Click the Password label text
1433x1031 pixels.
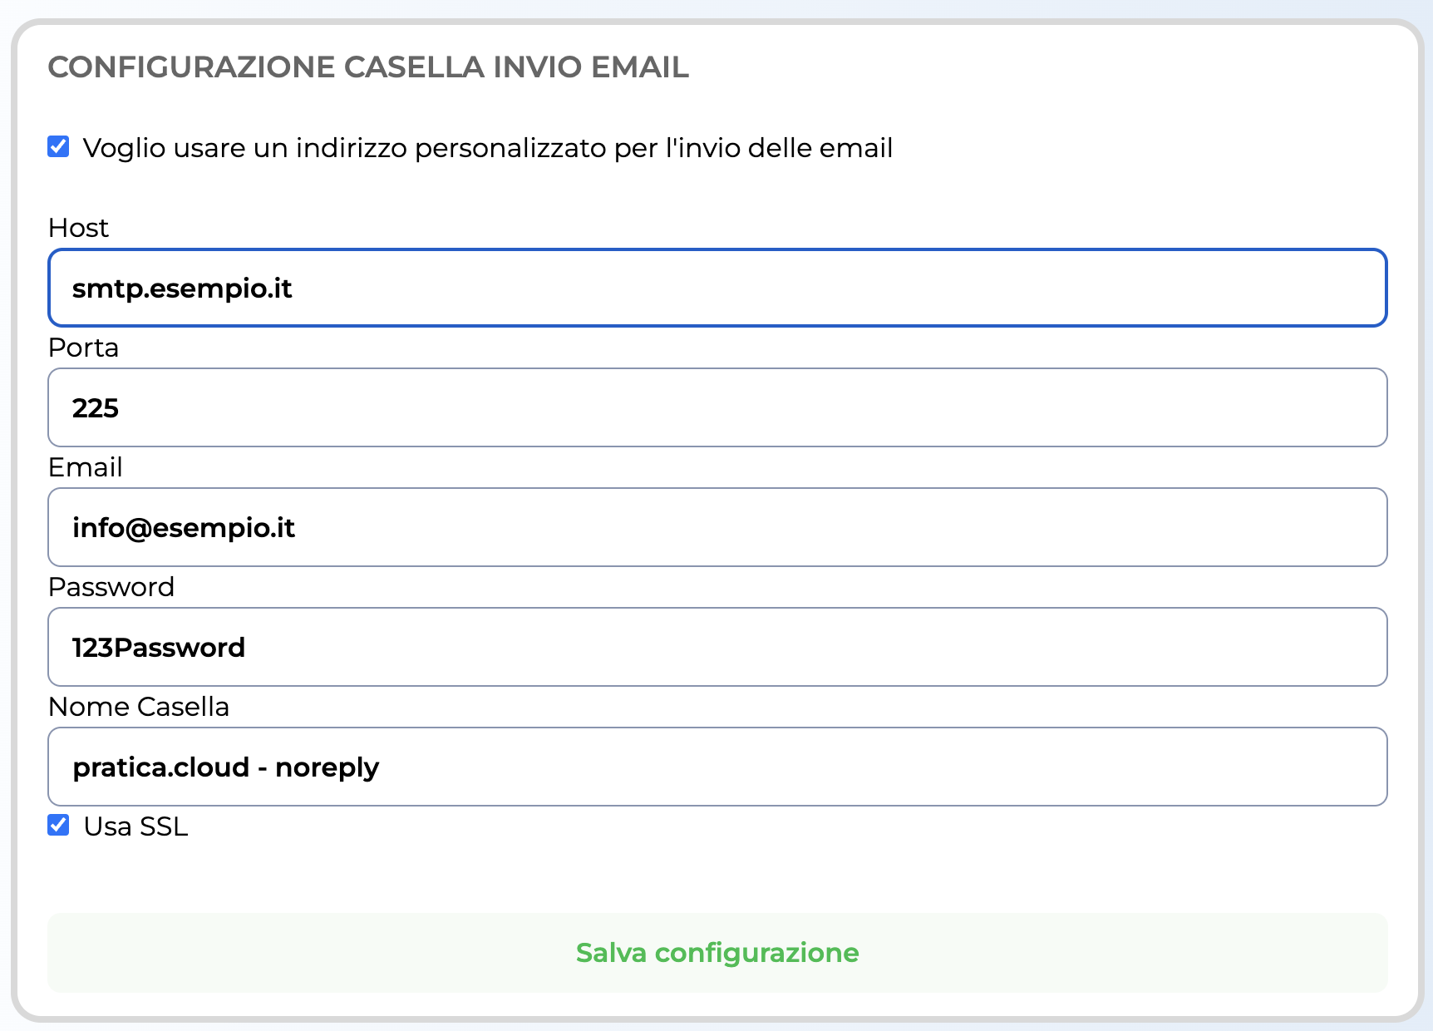pyautogui.click(x=112, y=587)
